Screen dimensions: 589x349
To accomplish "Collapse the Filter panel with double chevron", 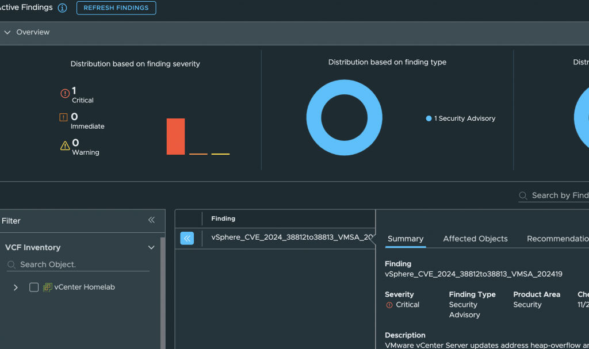I will pos(151,220).
